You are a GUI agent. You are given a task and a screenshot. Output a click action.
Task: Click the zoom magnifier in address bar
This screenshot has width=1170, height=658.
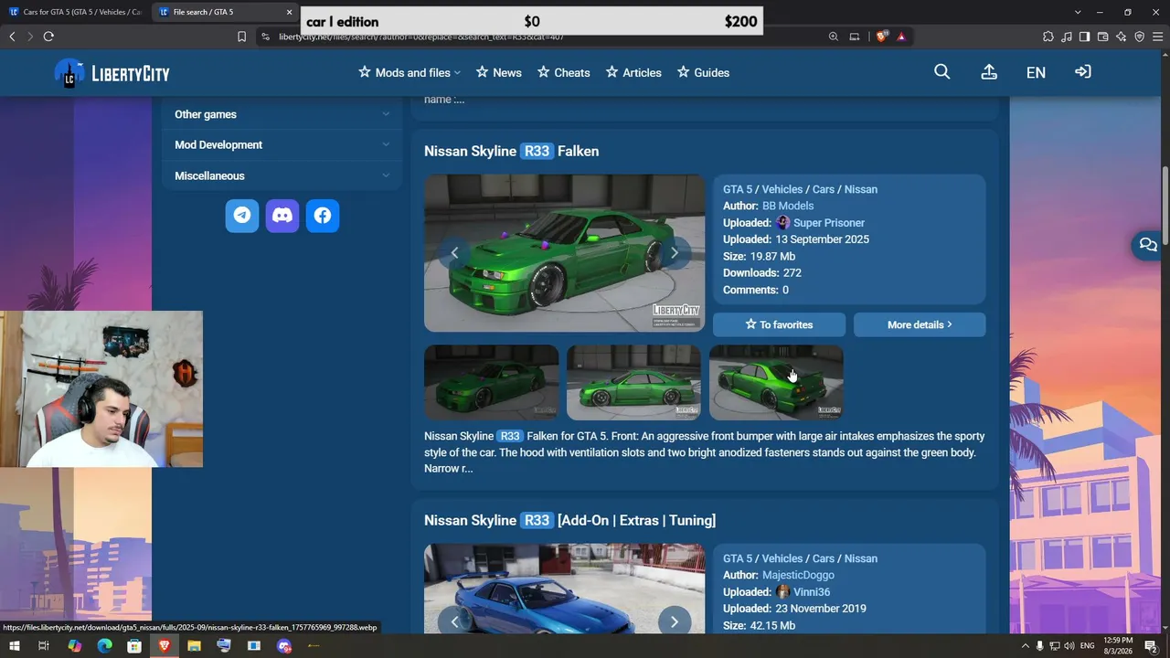834,37
